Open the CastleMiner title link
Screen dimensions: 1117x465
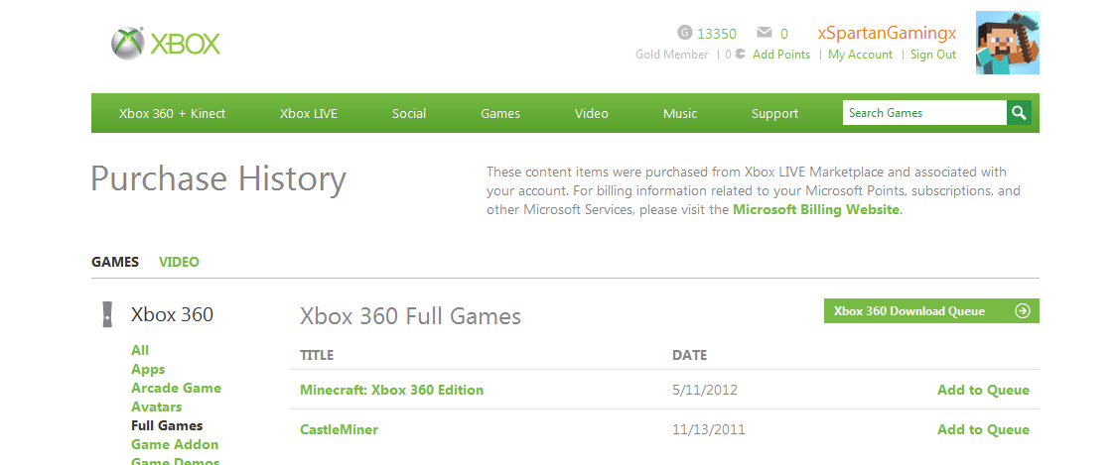coord(339,429)
